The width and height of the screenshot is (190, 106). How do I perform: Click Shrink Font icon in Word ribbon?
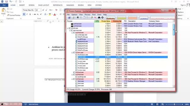46,10
